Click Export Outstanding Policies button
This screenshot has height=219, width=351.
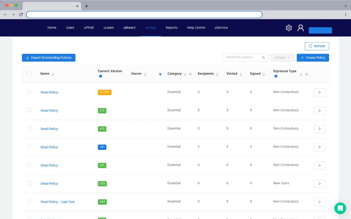(49, 57)
